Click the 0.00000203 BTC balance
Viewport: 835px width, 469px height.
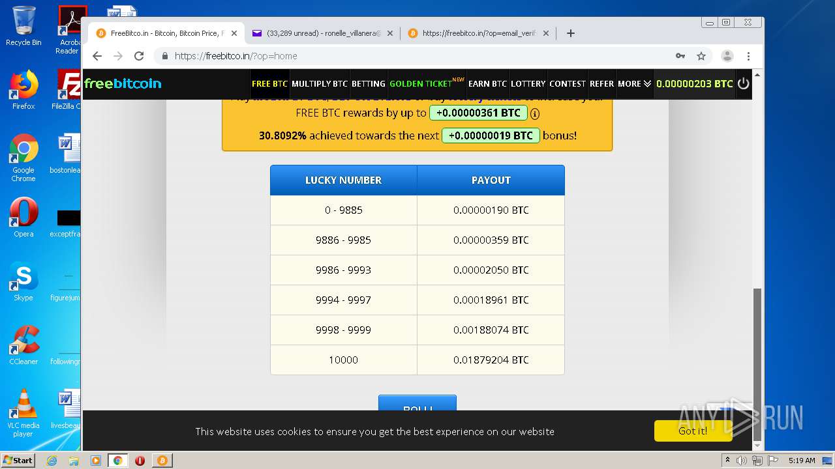coord(695,83)
